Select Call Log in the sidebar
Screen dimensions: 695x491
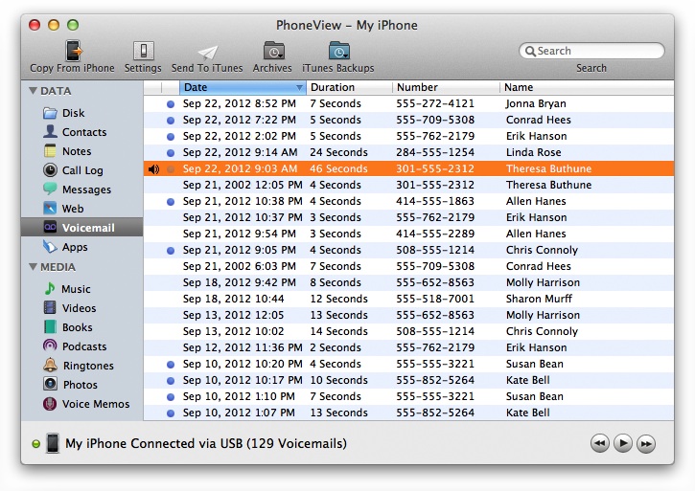coord(82,170)
